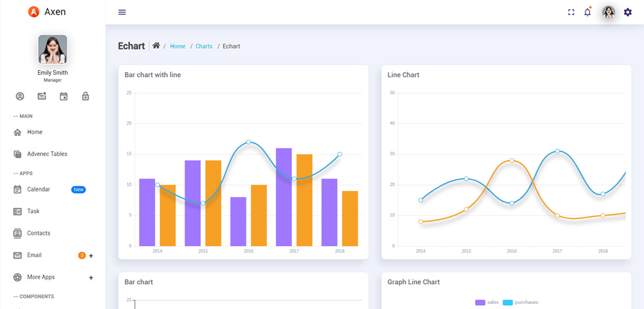The width and height of the screenshot is (644, 309).
Task: Click the 2016 peak point on bar chart line
Action: tap(248, 142)
